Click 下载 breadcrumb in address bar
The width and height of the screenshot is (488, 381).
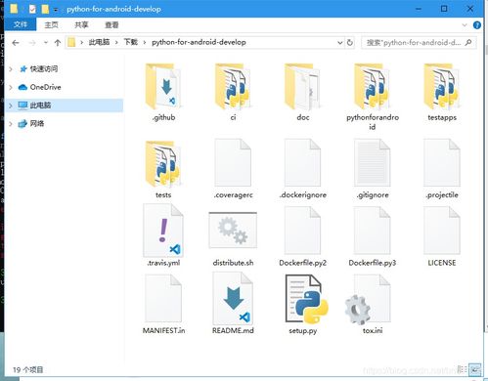tap(131, 42)
